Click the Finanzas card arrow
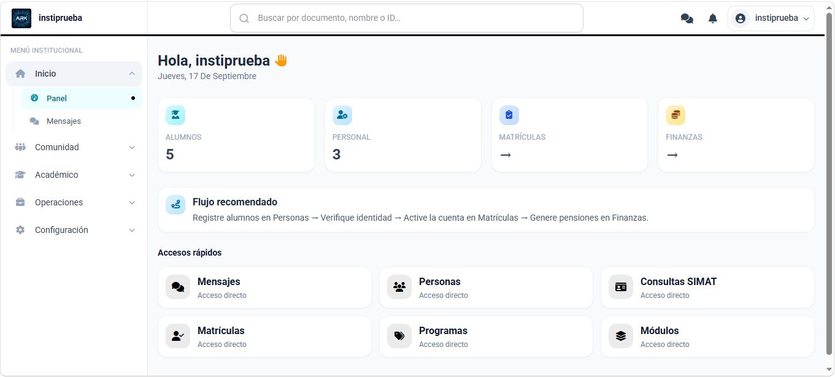Image resolution: width=835 pixels, height=377 pixels. point(672,155)
